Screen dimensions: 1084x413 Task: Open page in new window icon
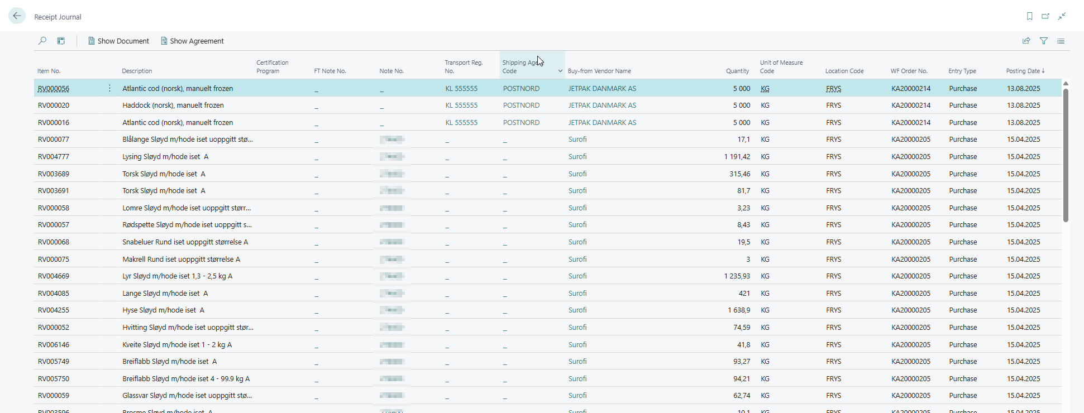point(1045,16)
